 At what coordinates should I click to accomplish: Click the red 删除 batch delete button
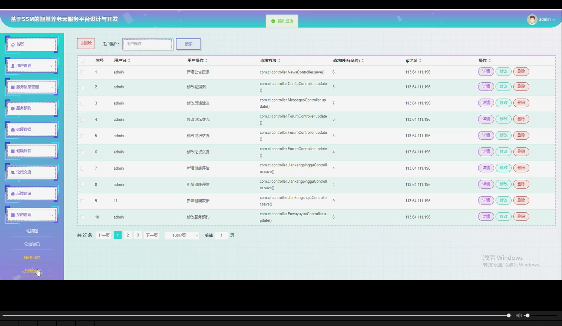pyautogui.click(x=86, y=43)
